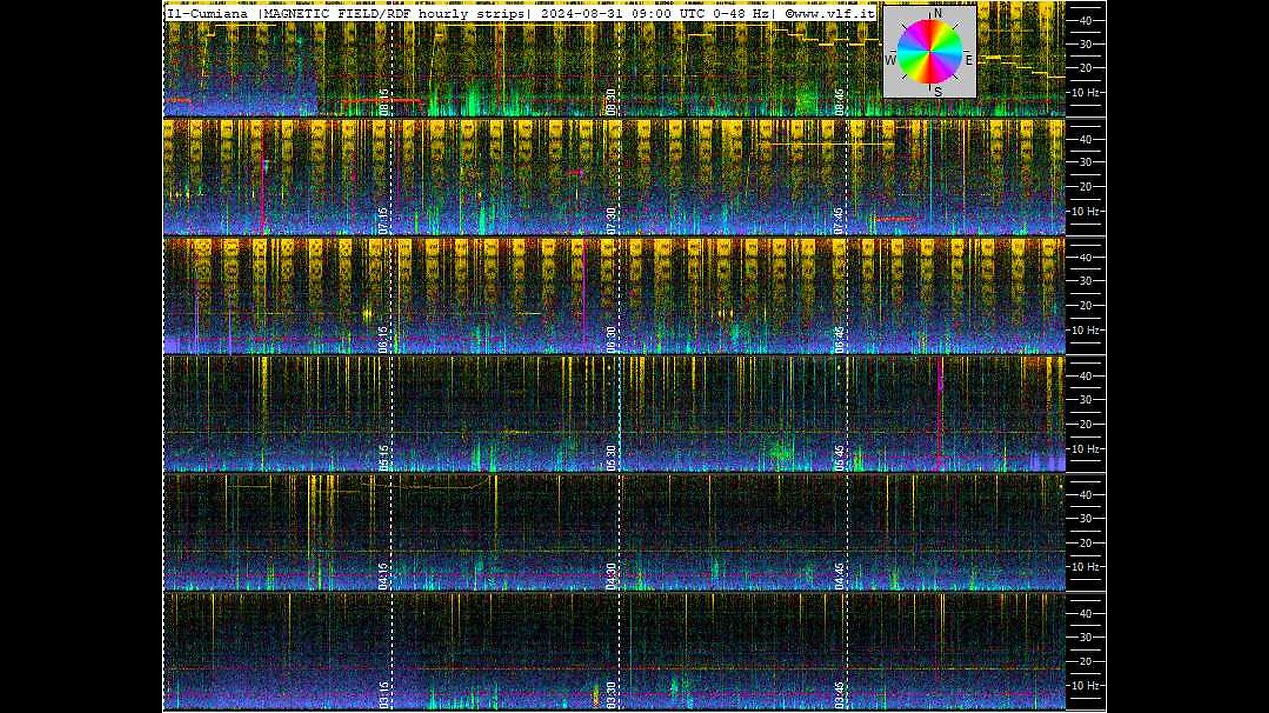Click the E letter on the compass
This screenshot has height=713, width=1269.
coord(969,60)
